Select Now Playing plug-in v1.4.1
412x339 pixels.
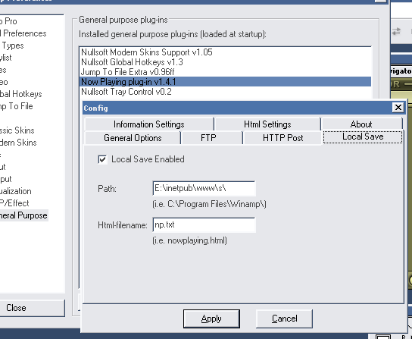(225, 82)
